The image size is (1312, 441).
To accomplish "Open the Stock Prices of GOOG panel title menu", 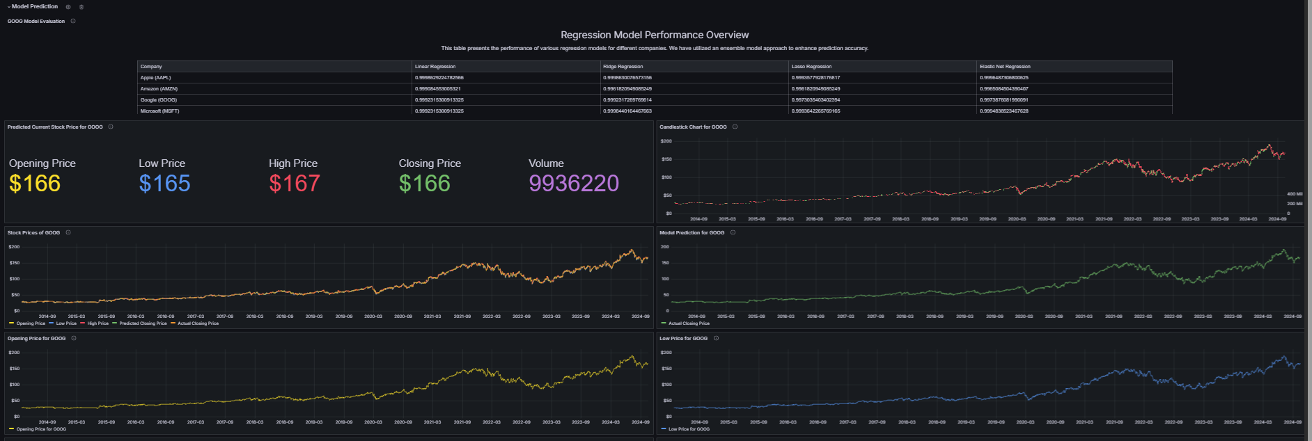I will click(x=33, y=232).
